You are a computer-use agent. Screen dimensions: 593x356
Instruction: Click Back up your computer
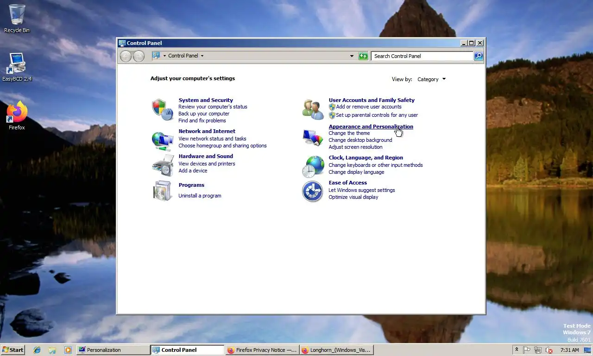204,114
